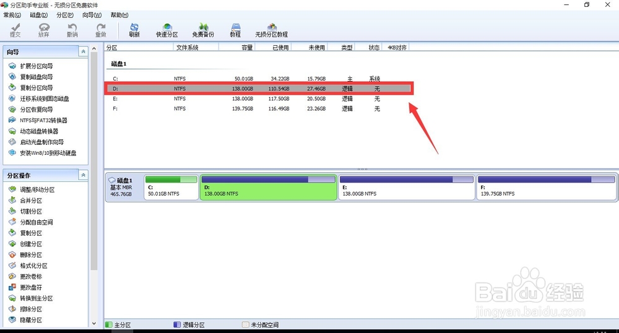Sort by 未使用 column header
The width and height of the screenshot is (619, 333).
[309, 47]
